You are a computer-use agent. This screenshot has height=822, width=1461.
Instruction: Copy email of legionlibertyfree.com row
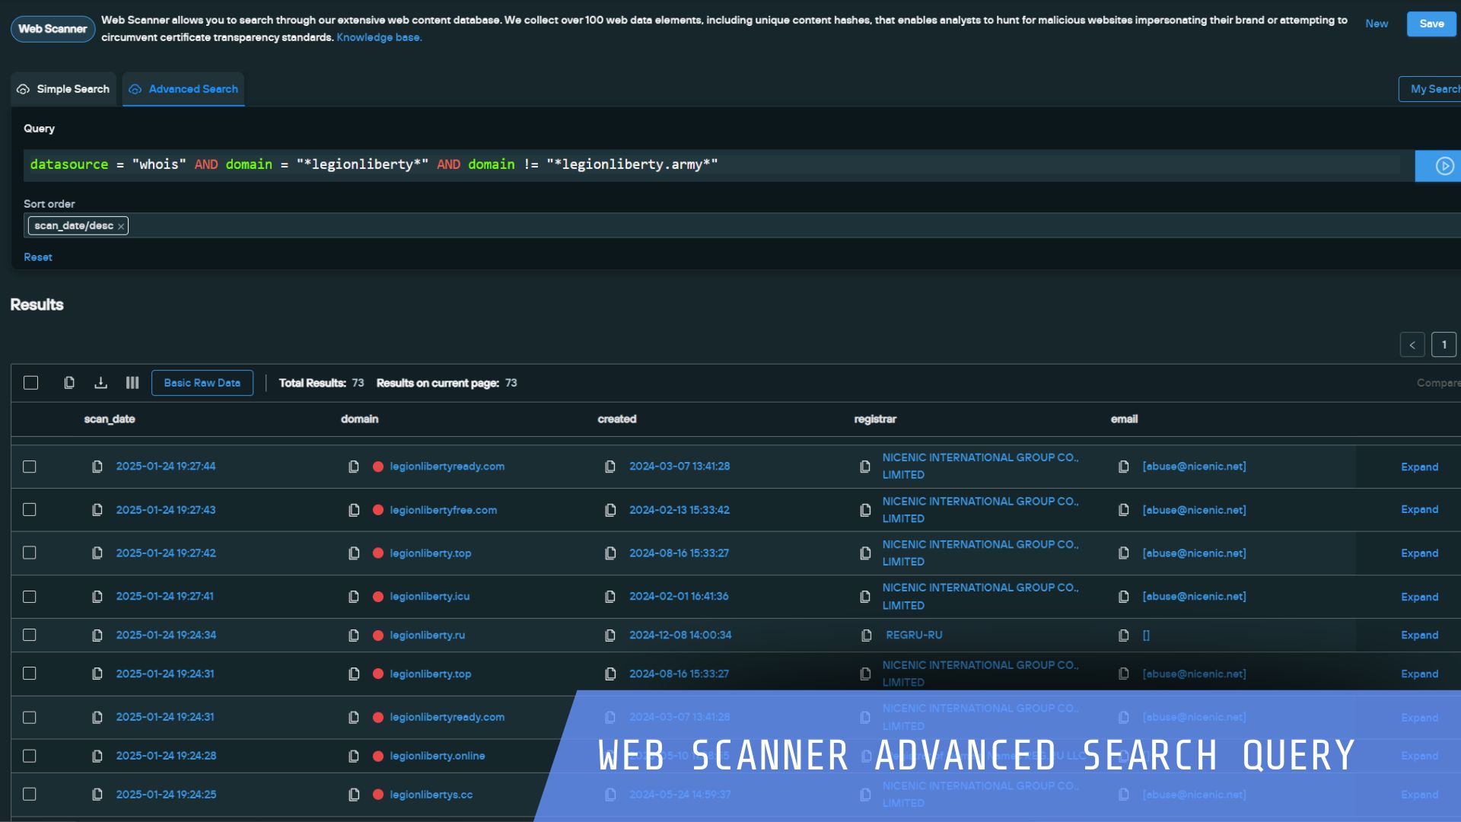(x=1124, y=510)
